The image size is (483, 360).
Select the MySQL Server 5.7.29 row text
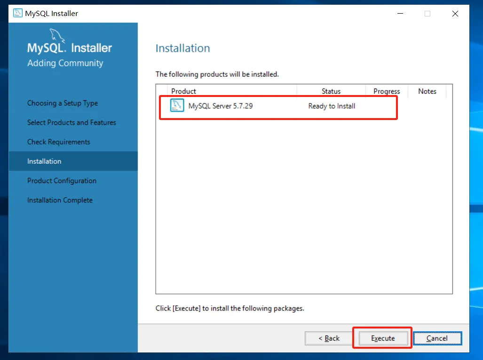[x=221, y=106]
